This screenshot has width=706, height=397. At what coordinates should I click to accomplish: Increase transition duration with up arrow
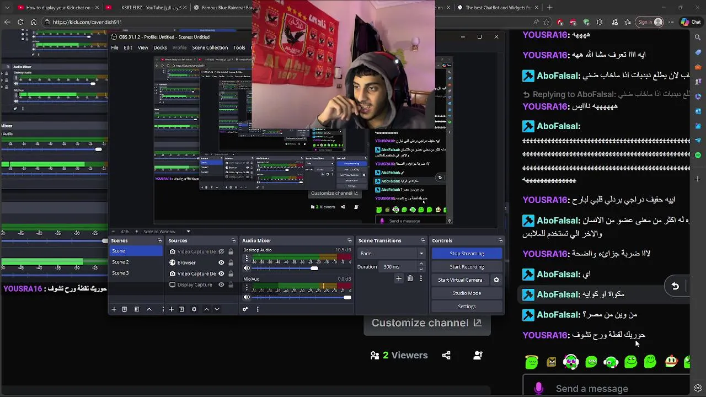(x=421, y=264)
